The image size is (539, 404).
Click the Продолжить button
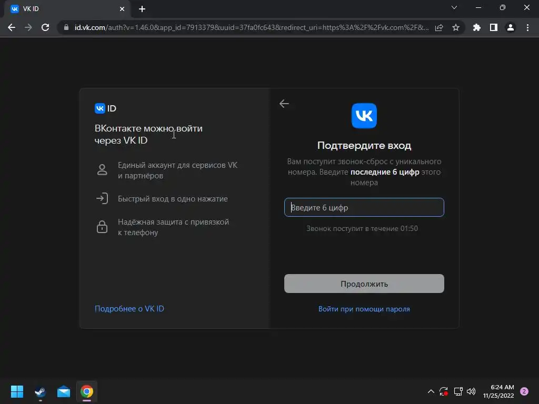pyautogui.click(x=364, y=284)
